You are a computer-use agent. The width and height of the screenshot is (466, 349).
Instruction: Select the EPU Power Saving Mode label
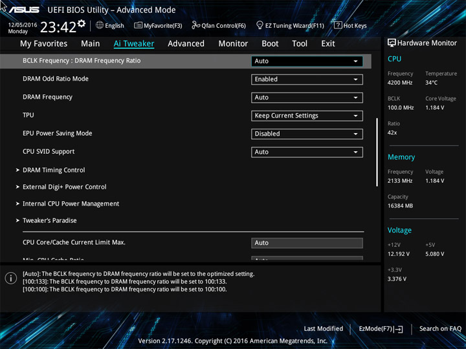click(x=58, y=133)
